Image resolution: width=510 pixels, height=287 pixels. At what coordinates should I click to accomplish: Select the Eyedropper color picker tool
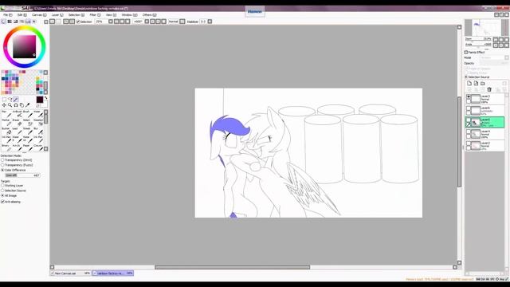pyautogui.click(x=28, y=105)
